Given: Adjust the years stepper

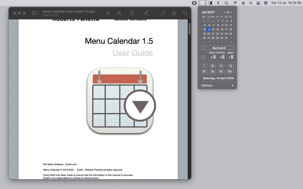Looking at the screenshot, I should (232, 57).
